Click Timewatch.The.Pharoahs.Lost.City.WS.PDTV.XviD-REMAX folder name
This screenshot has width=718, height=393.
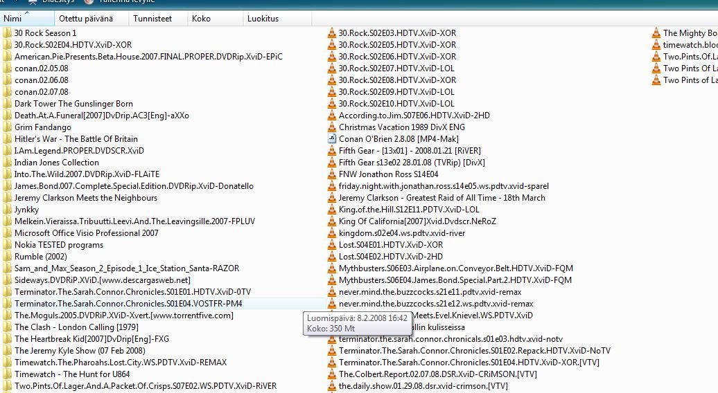pyautogui.click(x=121, y=363)
